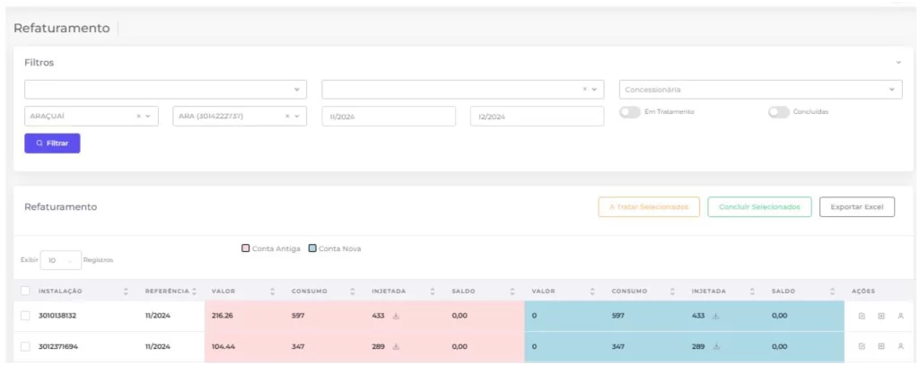Tick the select-all checkbox in table header

(25, 291)
